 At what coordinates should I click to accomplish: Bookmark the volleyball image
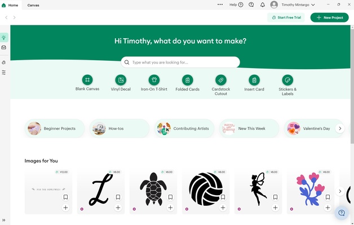click(223, 197)
